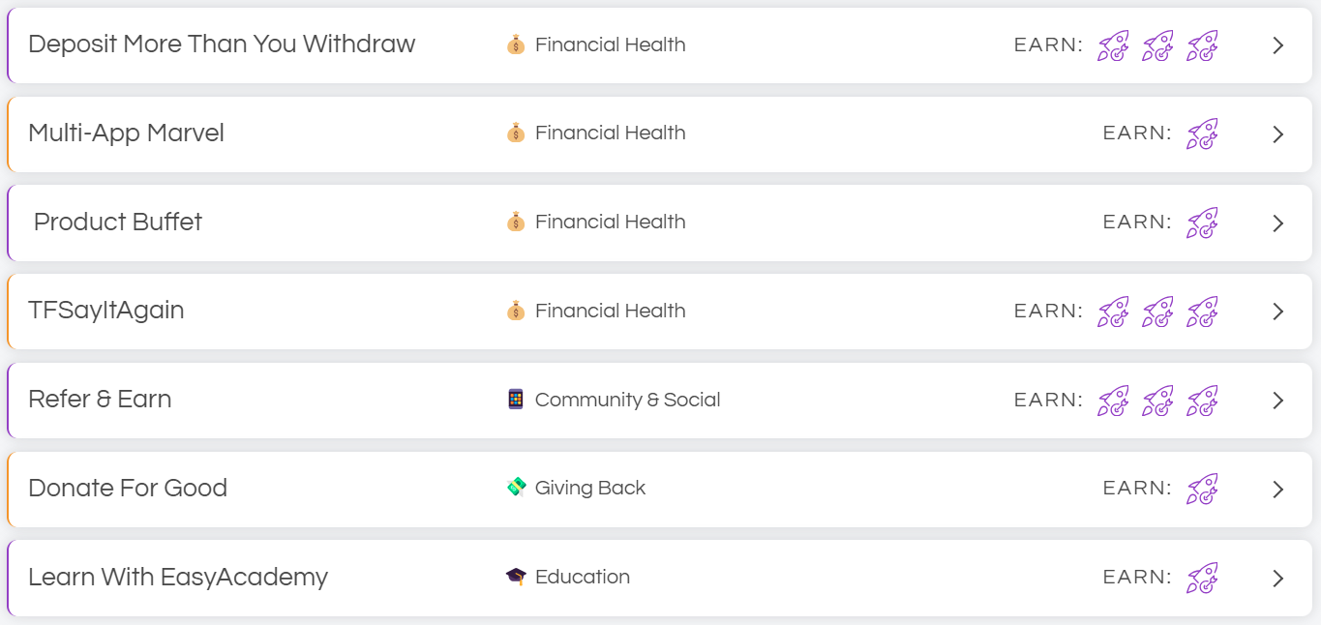Screen dimensions: 1321x625
Task: Expand the Donate For Good chevron
Action: (1278, 490)
